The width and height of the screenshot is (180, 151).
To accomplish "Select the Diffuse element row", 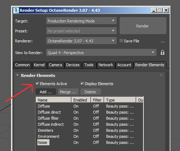I will 90,106.
